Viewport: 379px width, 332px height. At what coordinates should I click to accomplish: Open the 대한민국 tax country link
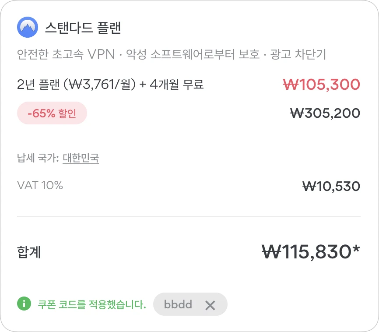coord(81,158)
